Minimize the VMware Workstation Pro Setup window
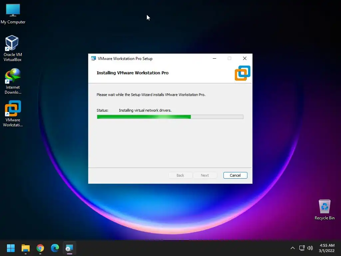This screenshot has height=256, width=341. (x=214, y=58)
